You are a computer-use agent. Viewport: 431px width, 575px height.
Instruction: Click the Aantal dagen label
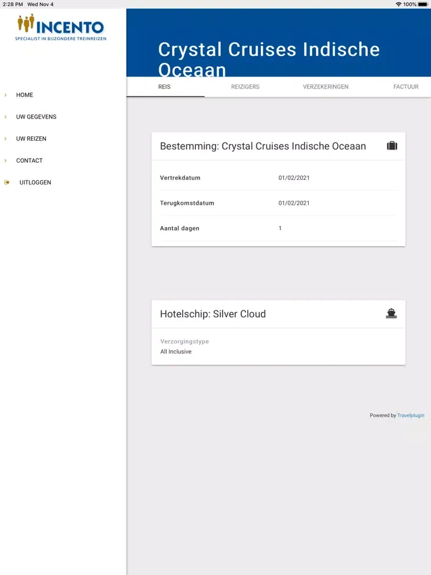(179, 228)
